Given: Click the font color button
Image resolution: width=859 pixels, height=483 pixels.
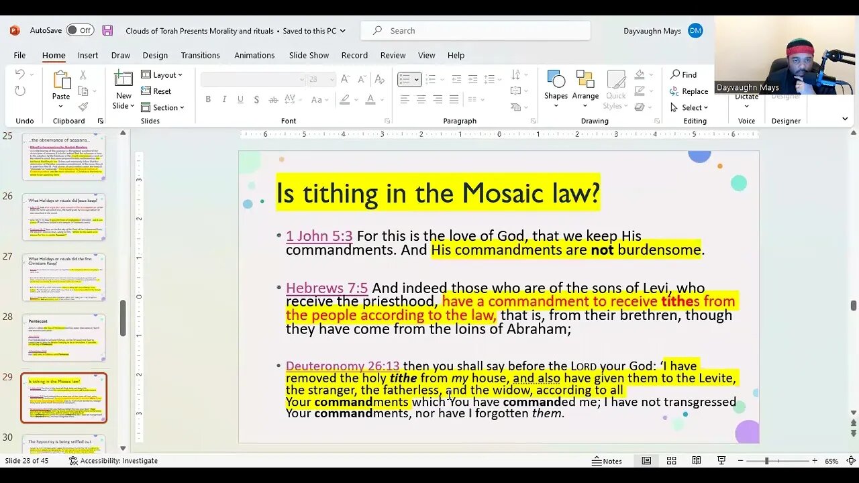Looking at the screenshot, I should point(370,99).
